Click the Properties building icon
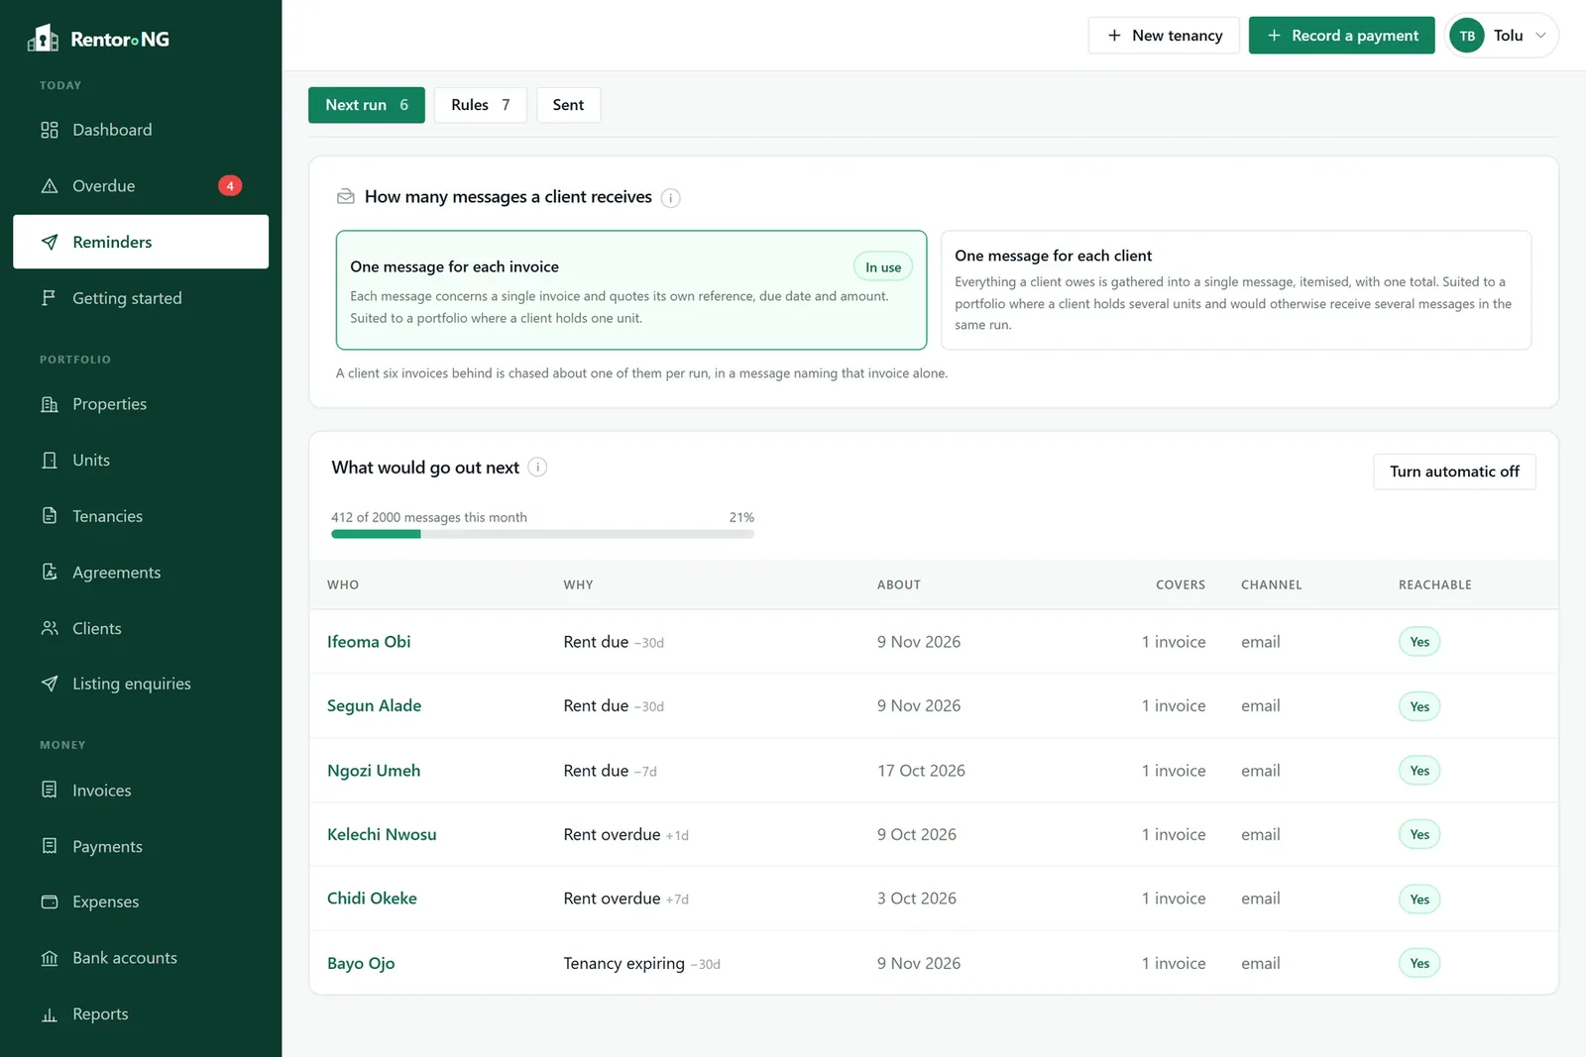Screen dimensions: 1586x1057 (50, 404)
